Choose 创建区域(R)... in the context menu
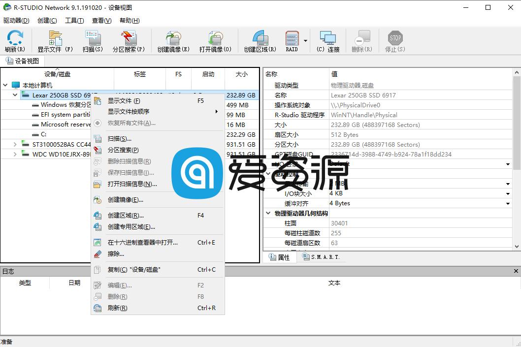 (x=158, y=216)
